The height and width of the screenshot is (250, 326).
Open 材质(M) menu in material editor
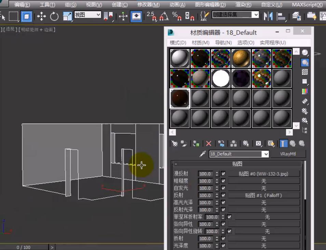point(201,43)
